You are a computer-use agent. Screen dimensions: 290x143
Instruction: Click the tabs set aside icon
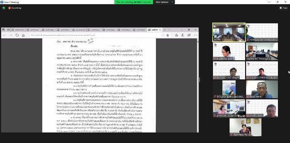coord(3,30)
